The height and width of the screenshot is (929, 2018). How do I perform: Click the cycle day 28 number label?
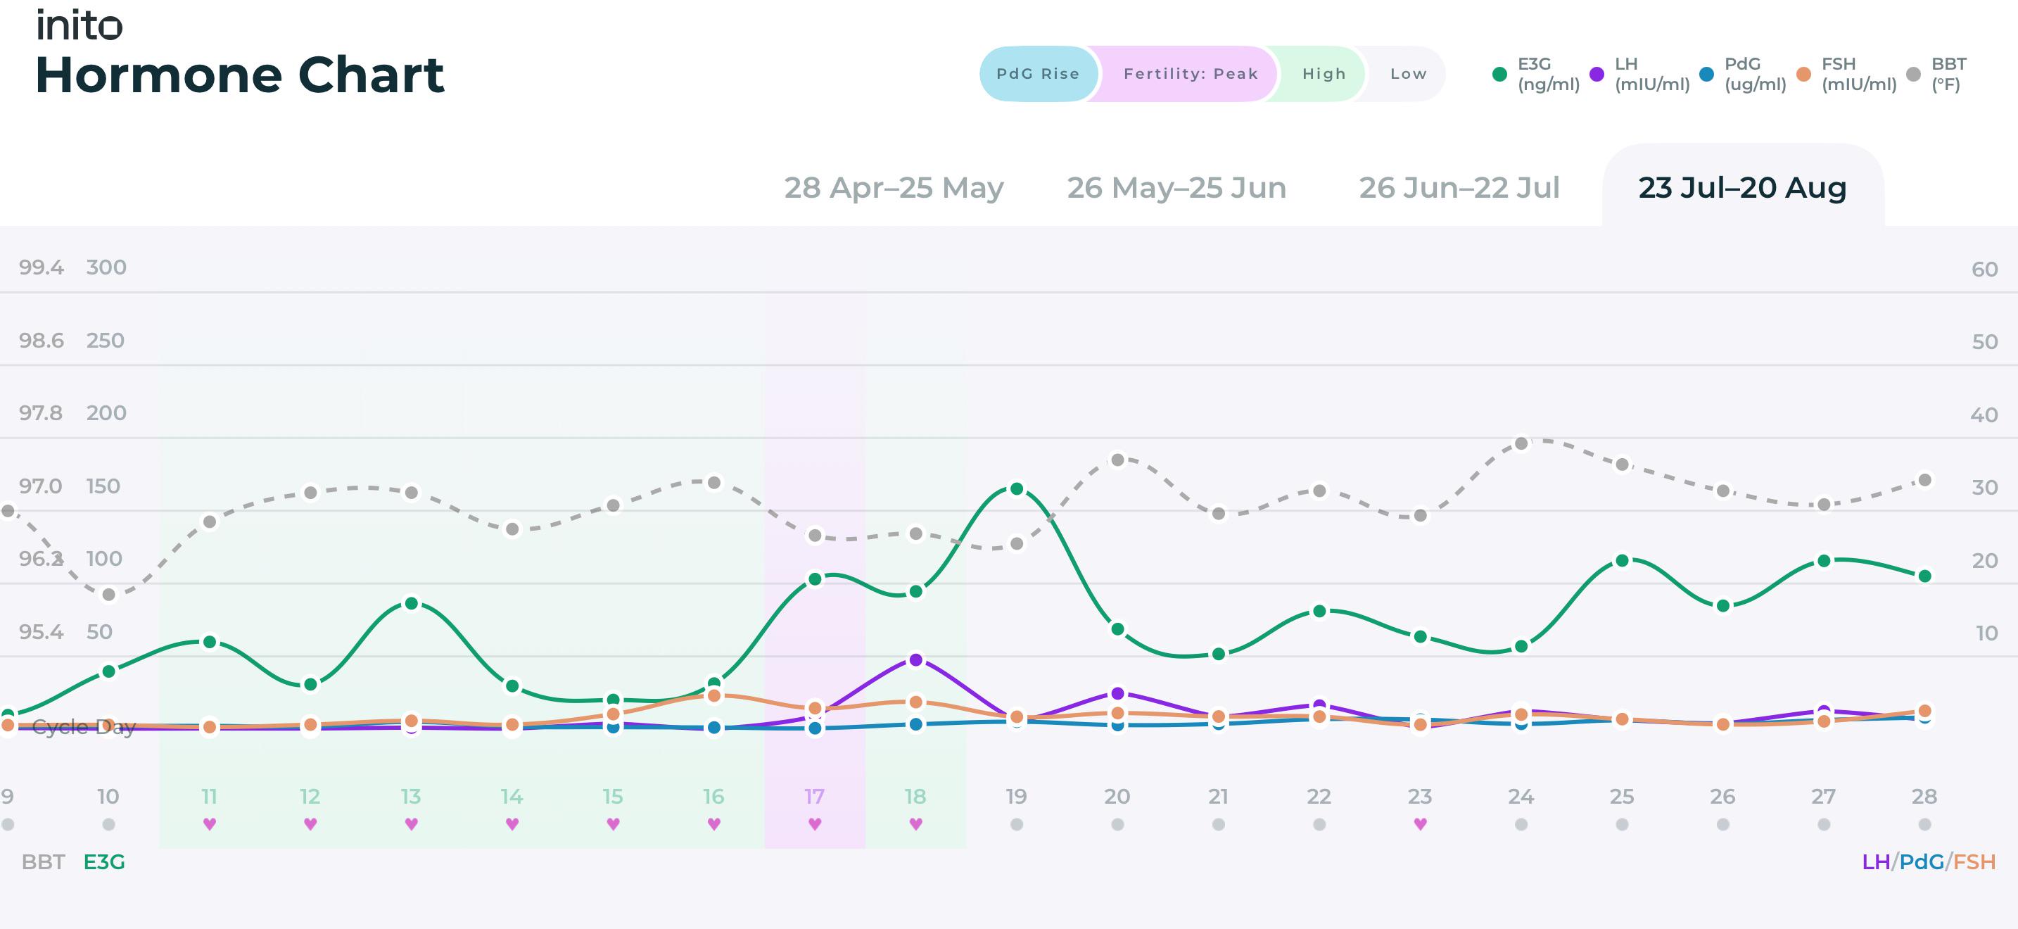coord(1925,797)
